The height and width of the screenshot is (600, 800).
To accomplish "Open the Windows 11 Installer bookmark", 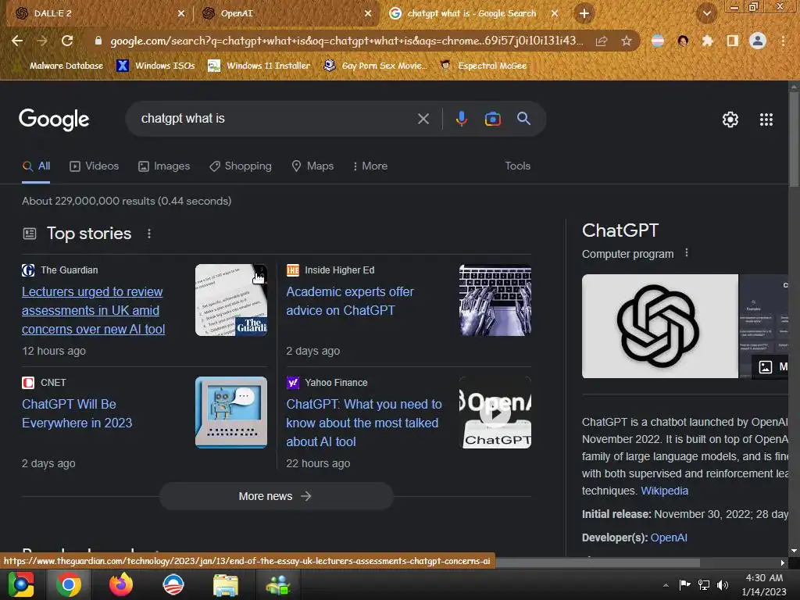I will click(x=259, y=66).
